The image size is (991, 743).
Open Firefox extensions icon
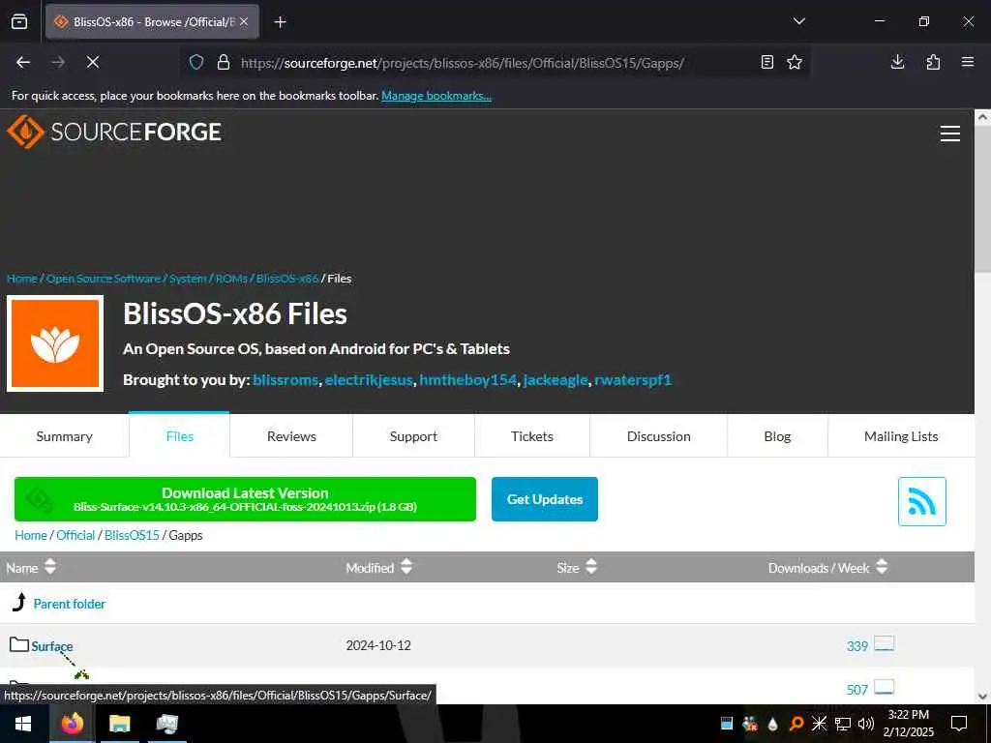tap(933, 62)
